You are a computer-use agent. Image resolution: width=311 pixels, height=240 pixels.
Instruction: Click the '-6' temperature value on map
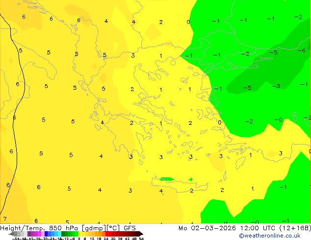(x=302, y=50)
